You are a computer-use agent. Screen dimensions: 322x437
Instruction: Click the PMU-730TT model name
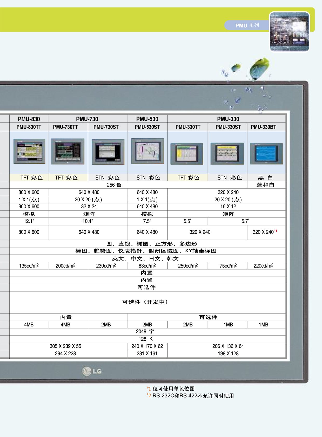coord(65,127)
